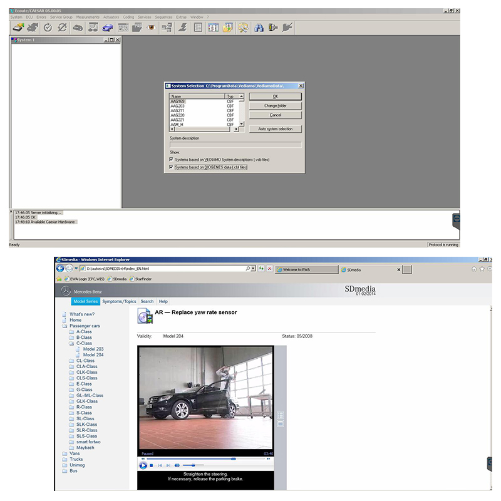Click OK in System Selection dialog
Image resolution: width=501 pixels, height=501 pixels.
coord(275,96)
